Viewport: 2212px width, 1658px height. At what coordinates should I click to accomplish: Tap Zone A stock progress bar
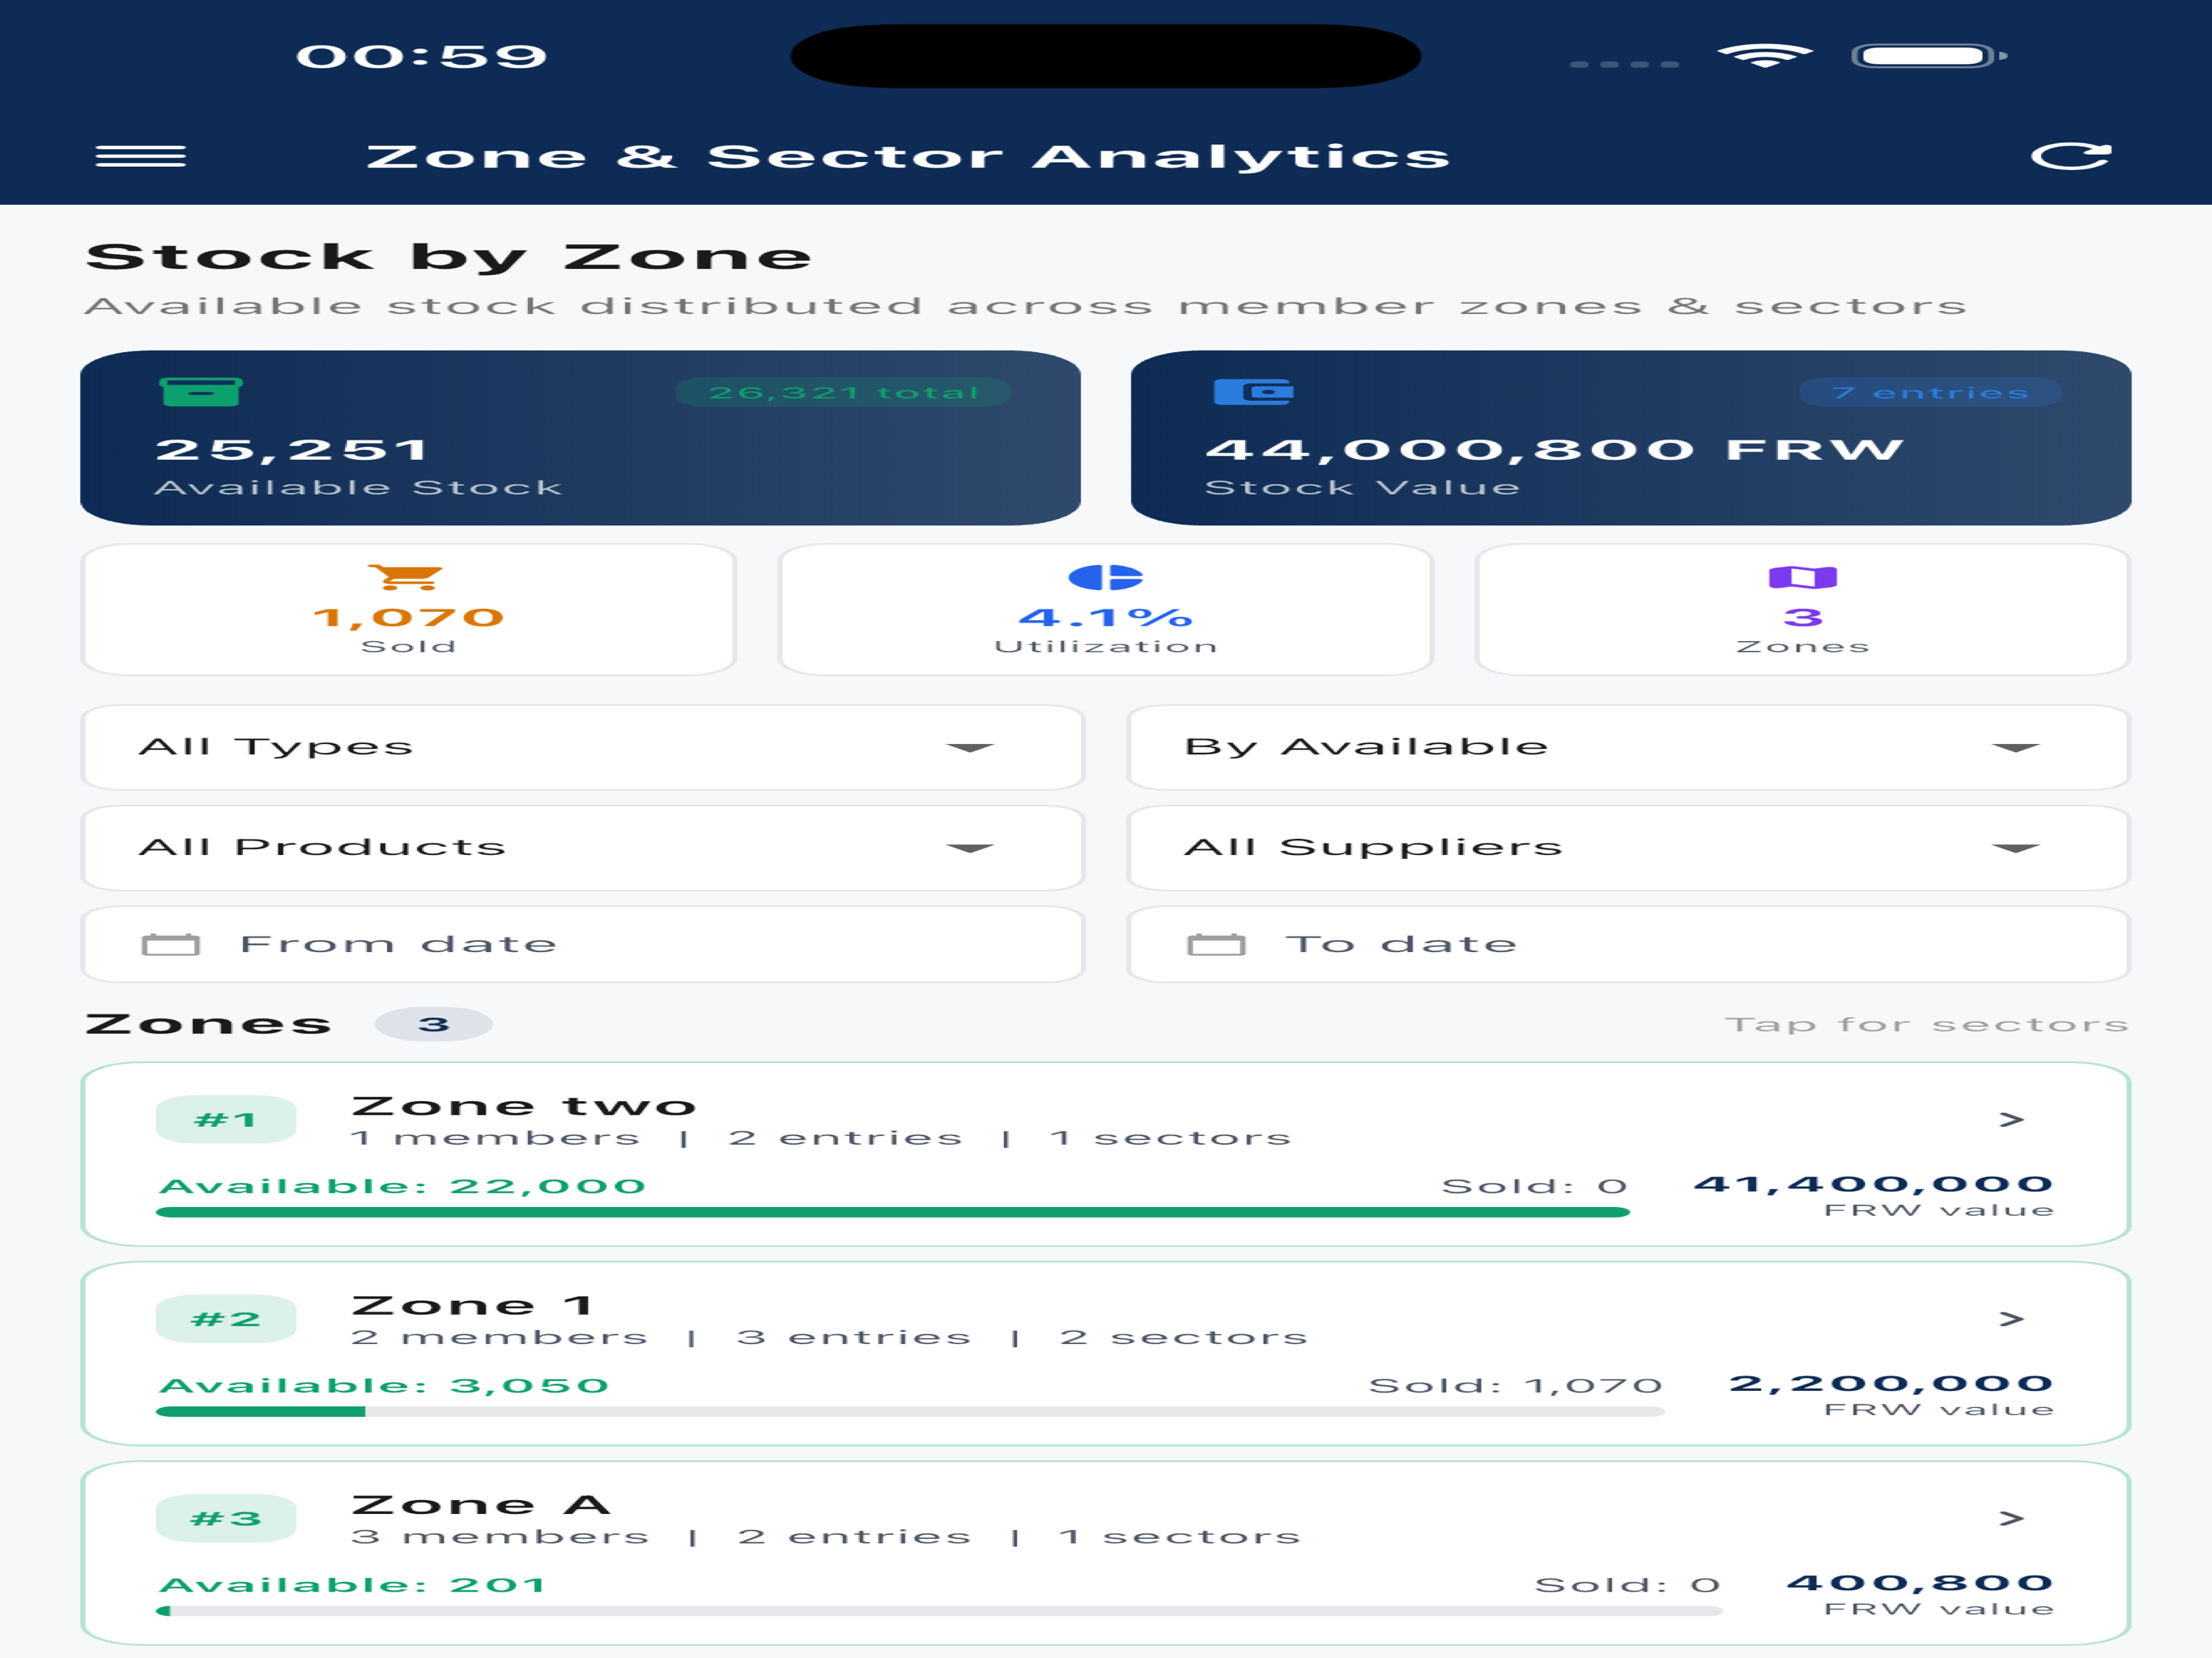(x=939, y=1611)
